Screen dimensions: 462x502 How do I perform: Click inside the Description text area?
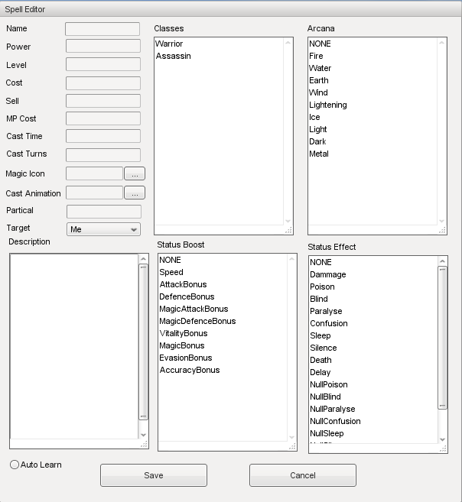coord(74,346)
